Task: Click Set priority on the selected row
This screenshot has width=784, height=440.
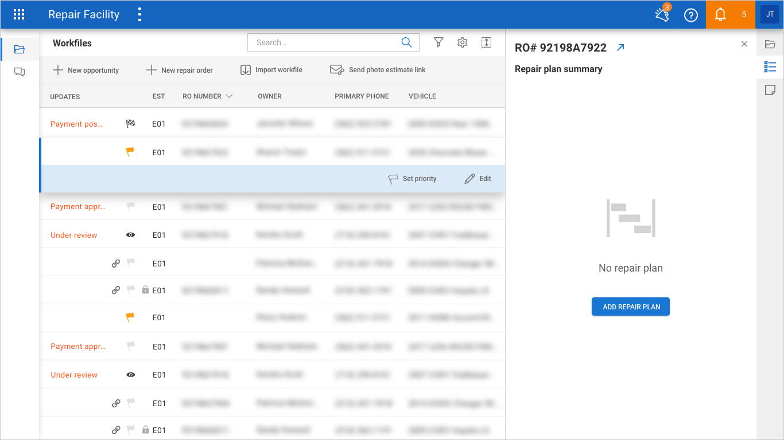Action: click(412, 179)
